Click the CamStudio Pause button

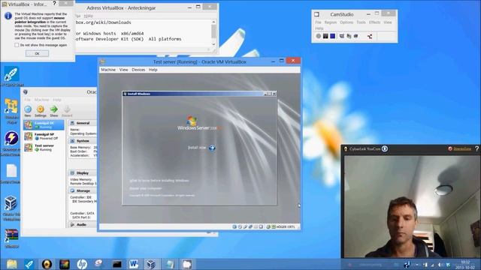[325, 36]
